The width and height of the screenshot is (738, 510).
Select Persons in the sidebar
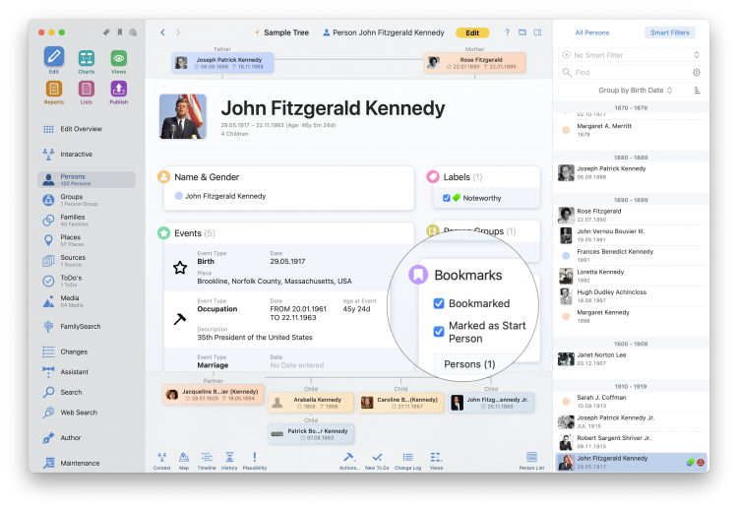(x=87, y=179)
